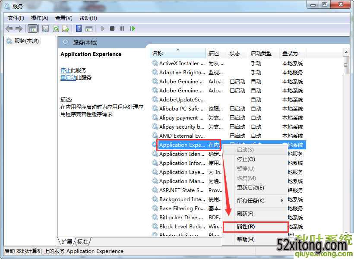Click the Back arrow toolbar icon
Screen dimensions: 354x259
[x=9, y=28]
